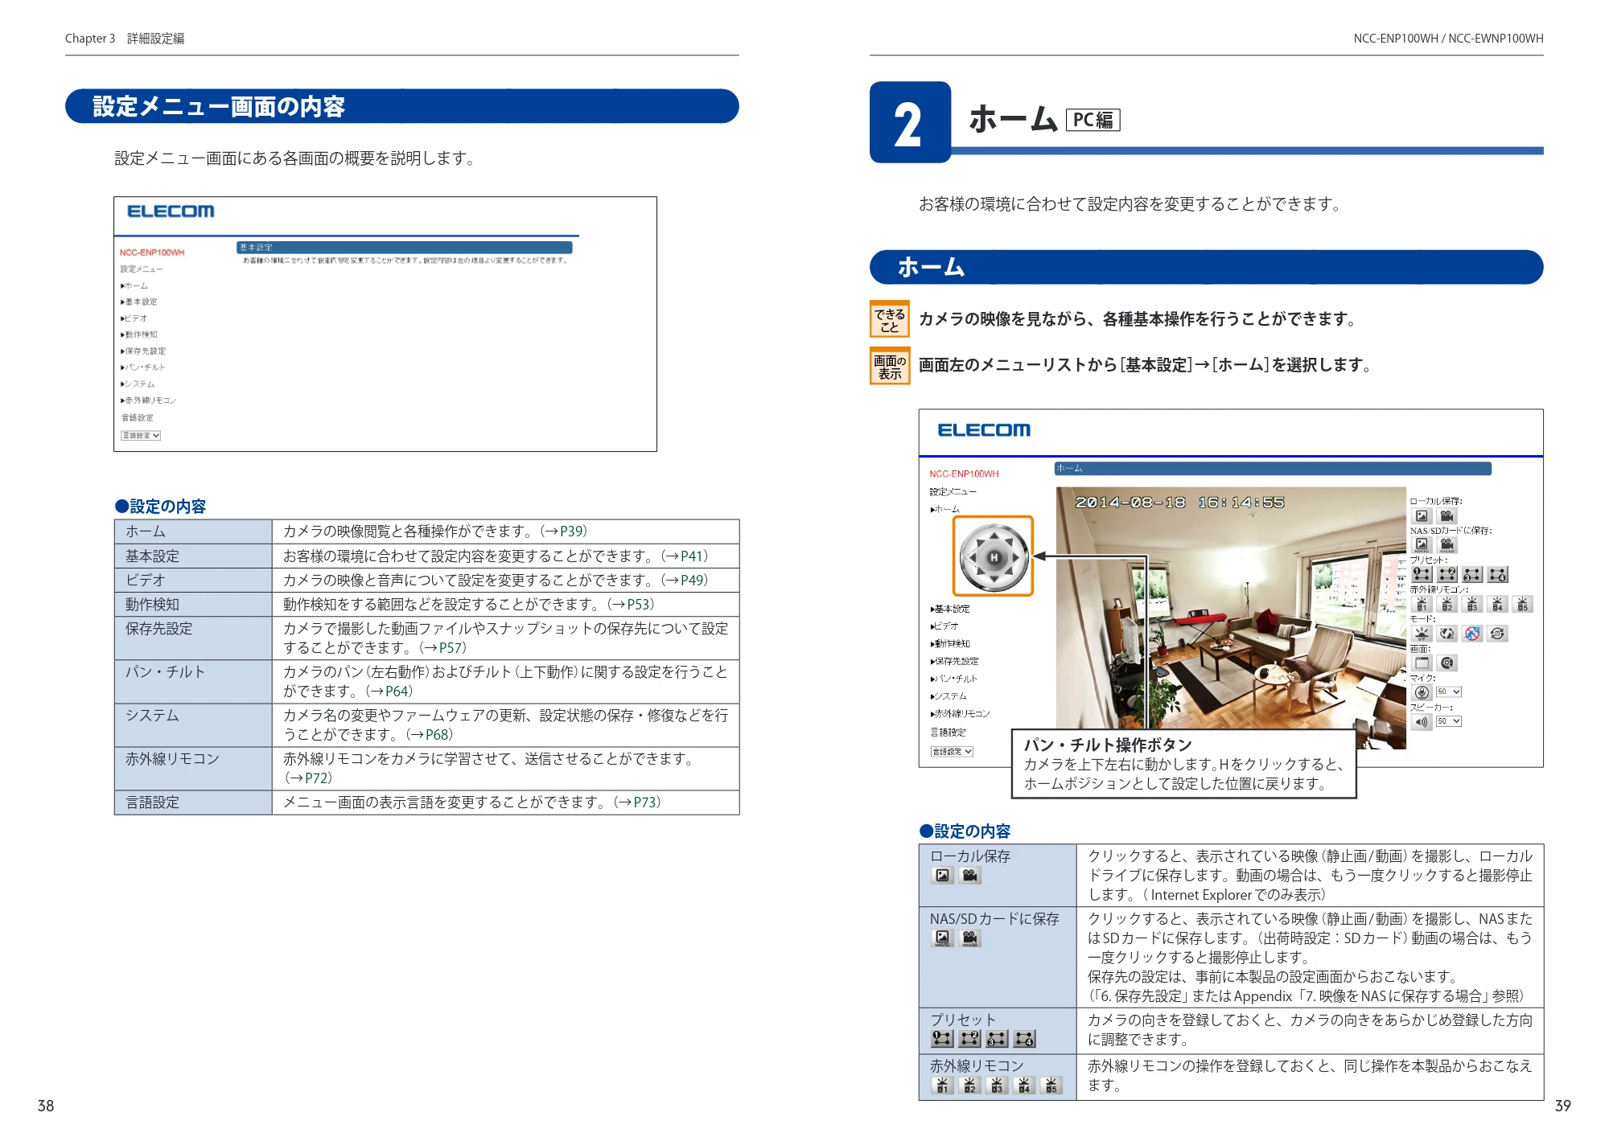This screenshot has width=1609, height=1141.
Task: Click NAS/SD video save icon in camera panel
Action: pyautogui.click(x=1446, y=545)
